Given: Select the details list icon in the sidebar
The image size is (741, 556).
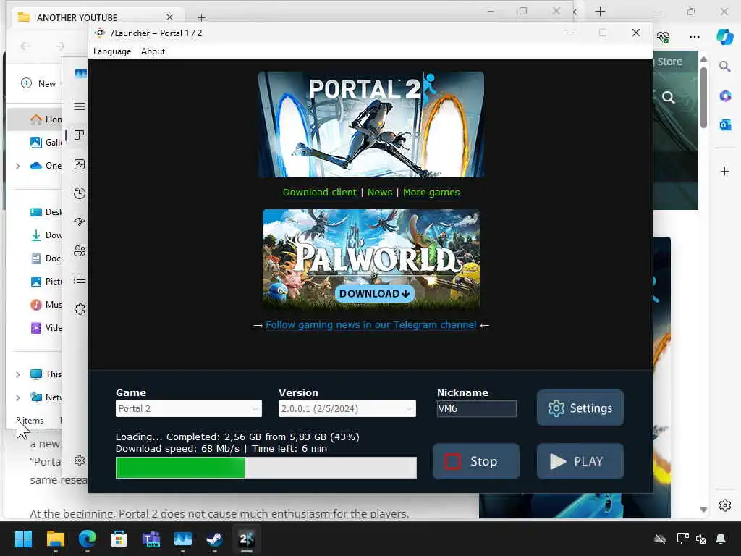Looking at the screenshot, I should pyautogui.click(x=80, y=280).
